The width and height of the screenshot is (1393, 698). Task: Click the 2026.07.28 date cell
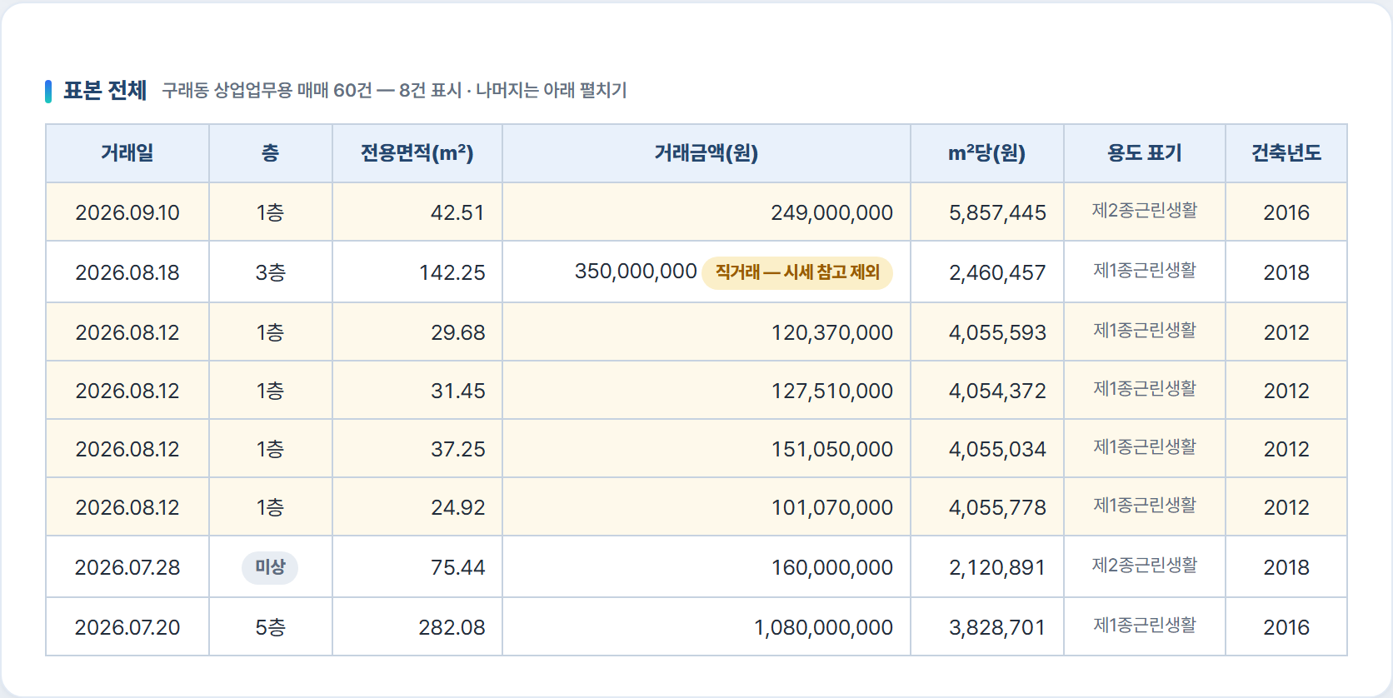[x=127, y=567]
